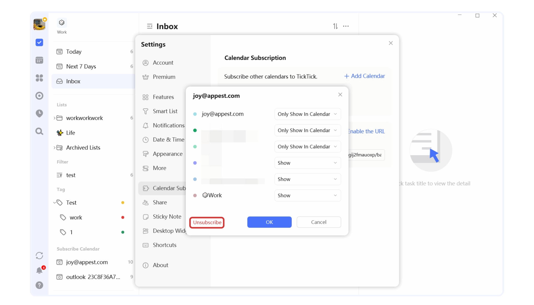
Task: Click the Add Calendar link
Action: point(364,76)
